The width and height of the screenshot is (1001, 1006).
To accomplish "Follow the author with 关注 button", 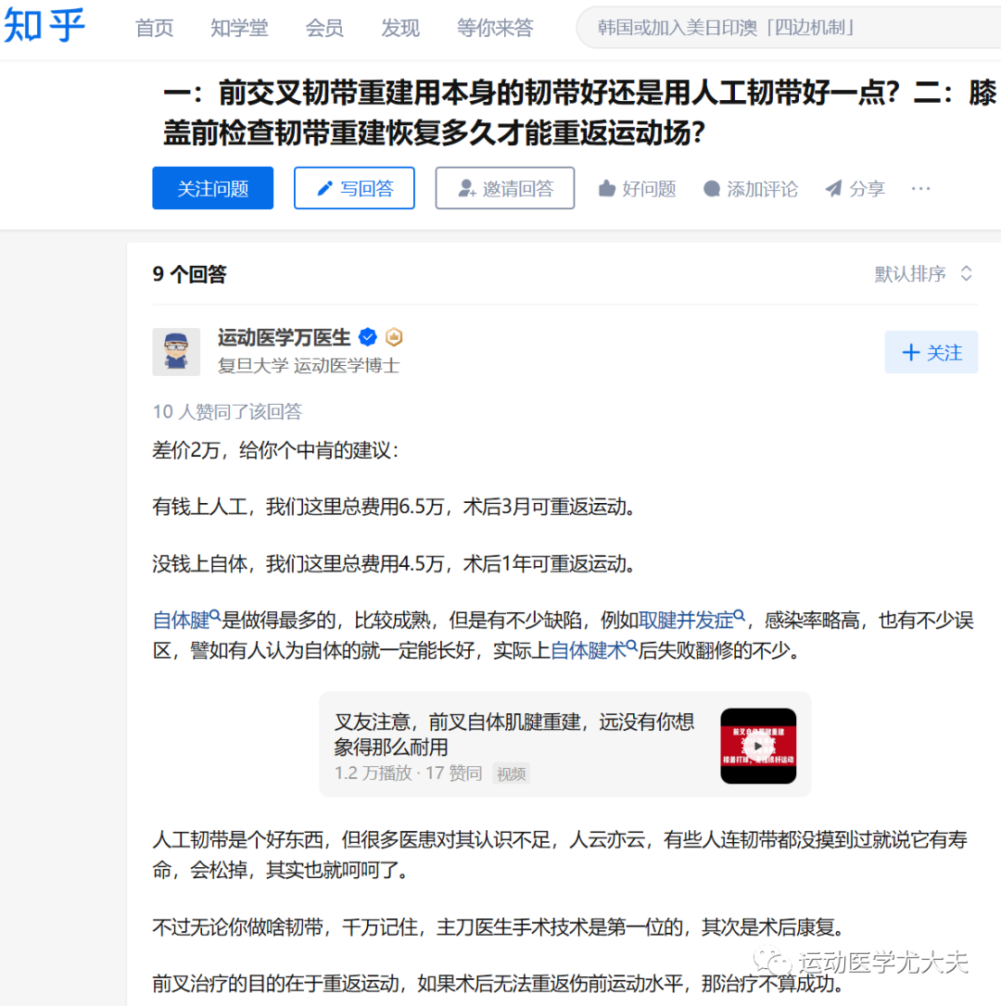I will (931, 352).
